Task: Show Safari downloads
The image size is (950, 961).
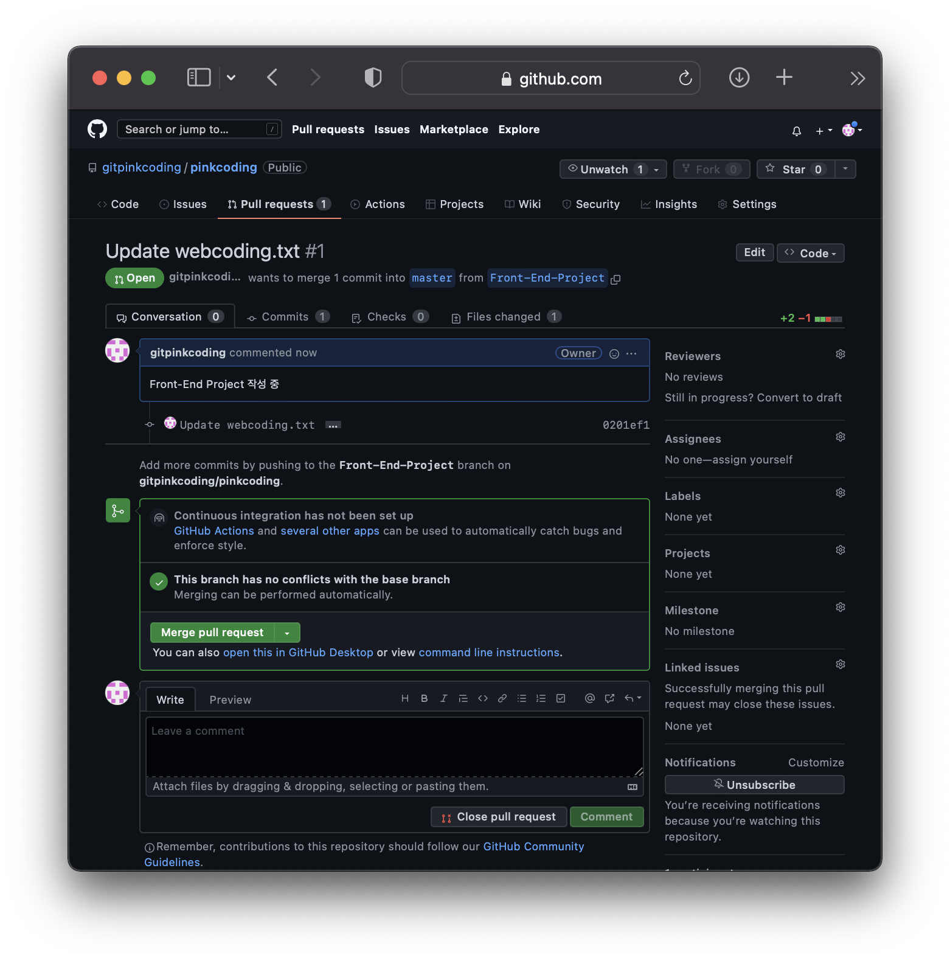Action: coord(739,77)
